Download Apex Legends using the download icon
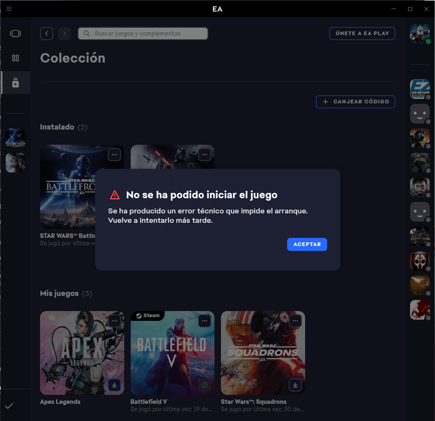This screenshot has height=421, width=435. (x=114, y=385)
